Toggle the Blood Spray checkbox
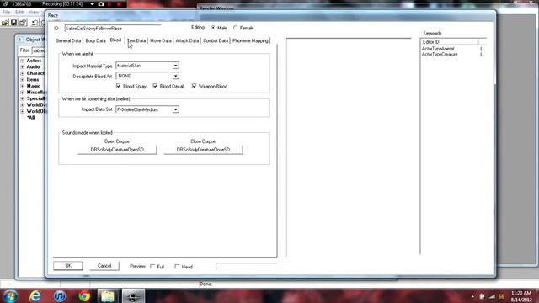539x303 pixels. pyautogui.click(x=119, y=86)
